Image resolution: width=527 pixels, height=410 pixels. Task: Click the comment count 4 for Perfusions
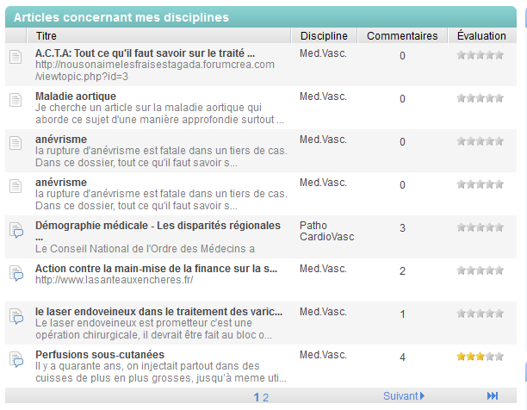click(402, 357)
